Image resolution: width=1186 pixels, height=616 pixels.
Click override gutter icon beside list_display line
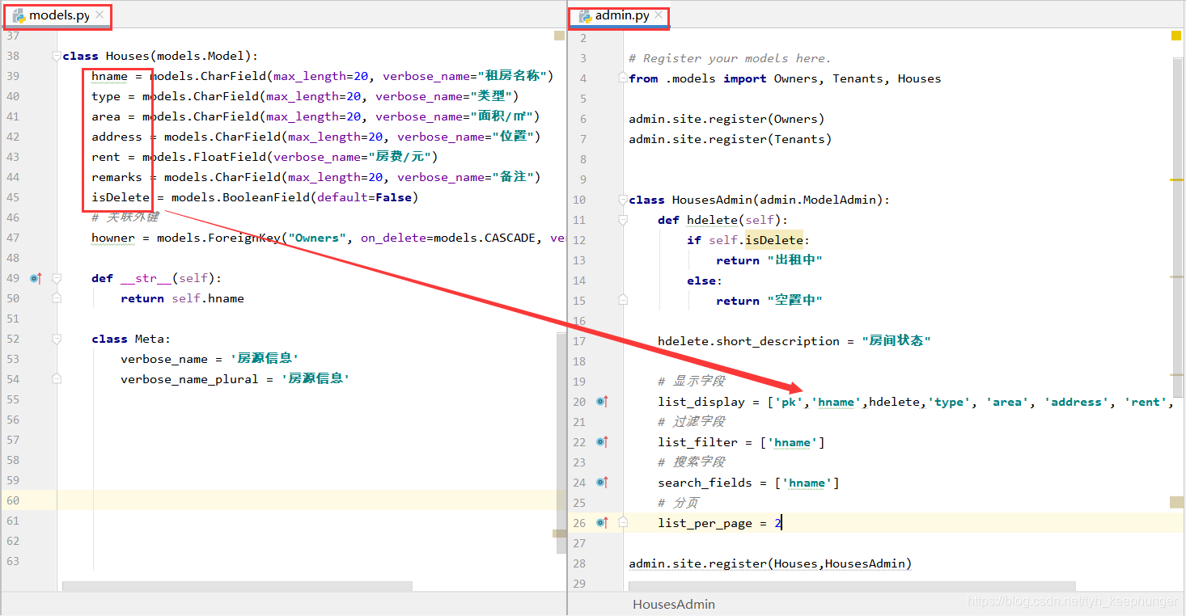601,401
